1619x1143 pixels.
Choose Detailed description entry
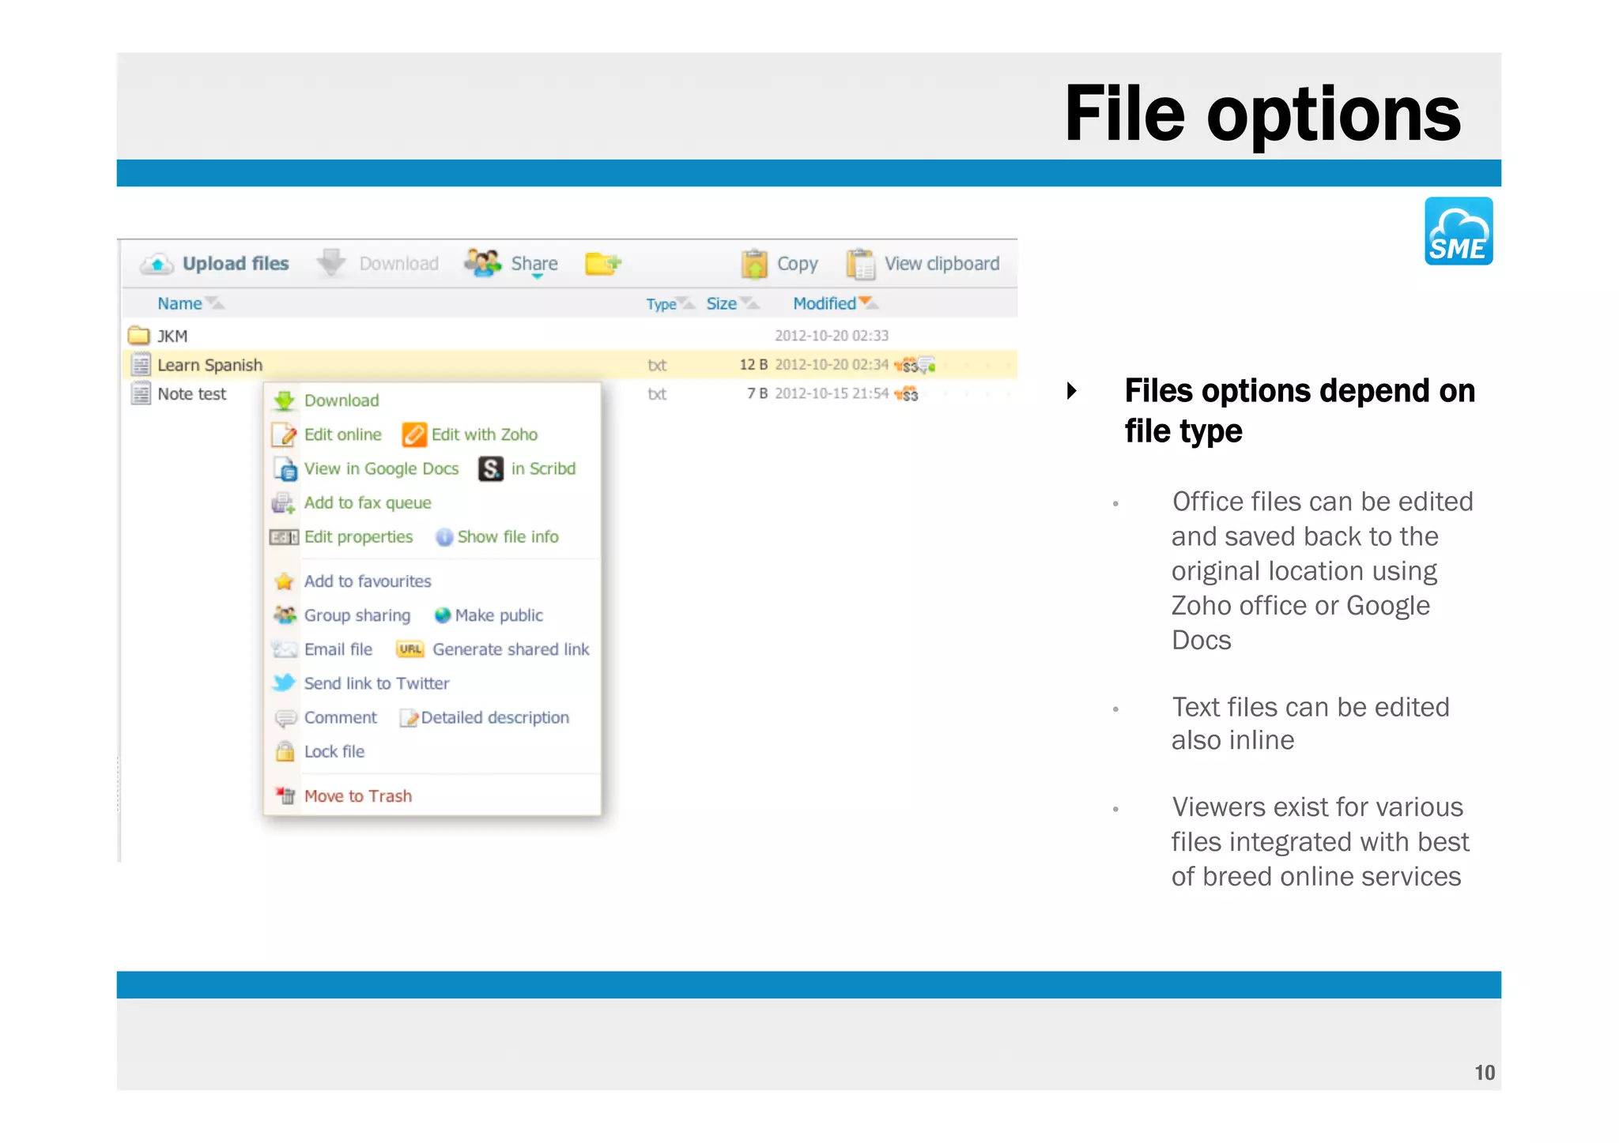click(x=495, y=717)
